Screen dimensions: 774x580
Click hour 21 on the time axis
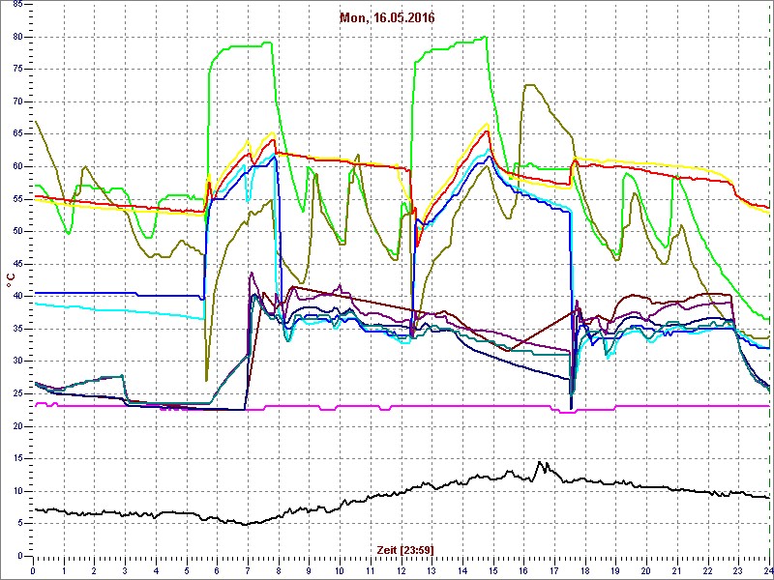click(x=676, y=570)
